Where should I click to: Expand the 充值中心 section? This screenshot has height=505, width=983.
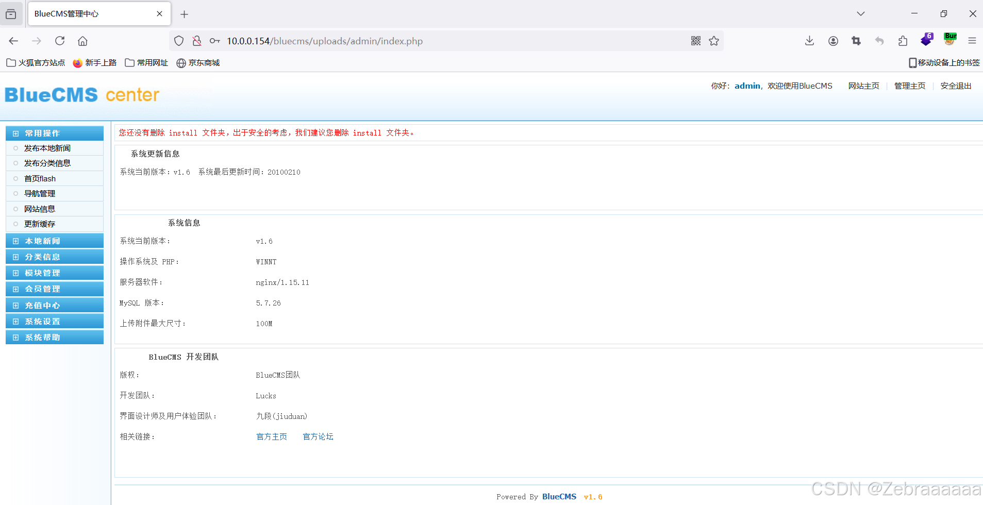pyautogui.click(x=55, y=306)
